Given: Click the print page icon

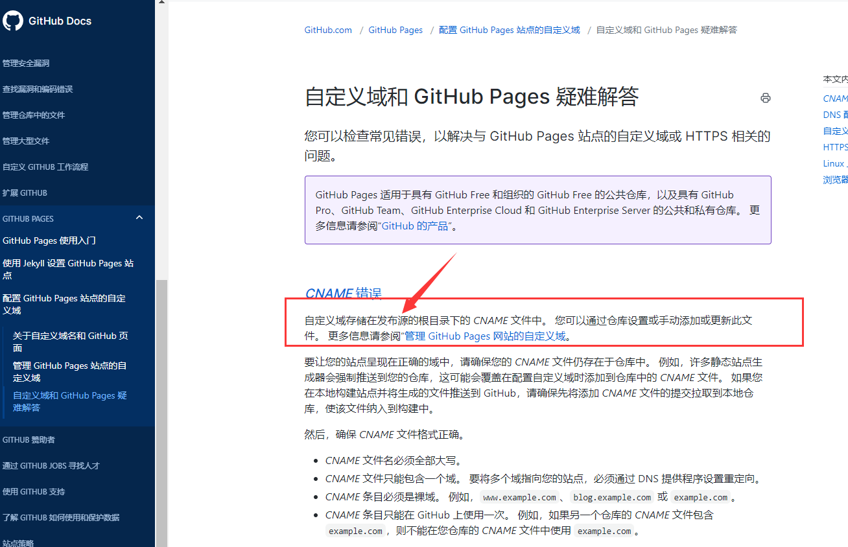Looking at the screenshot, I should point(766,98).
